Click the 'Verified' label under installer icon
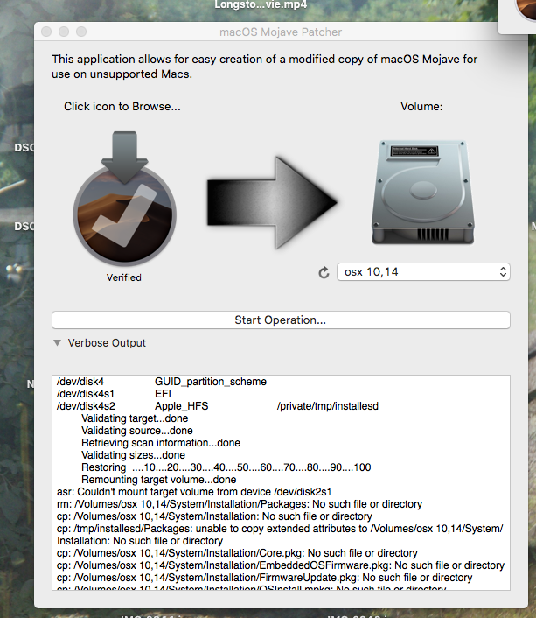 pos(124,277)
